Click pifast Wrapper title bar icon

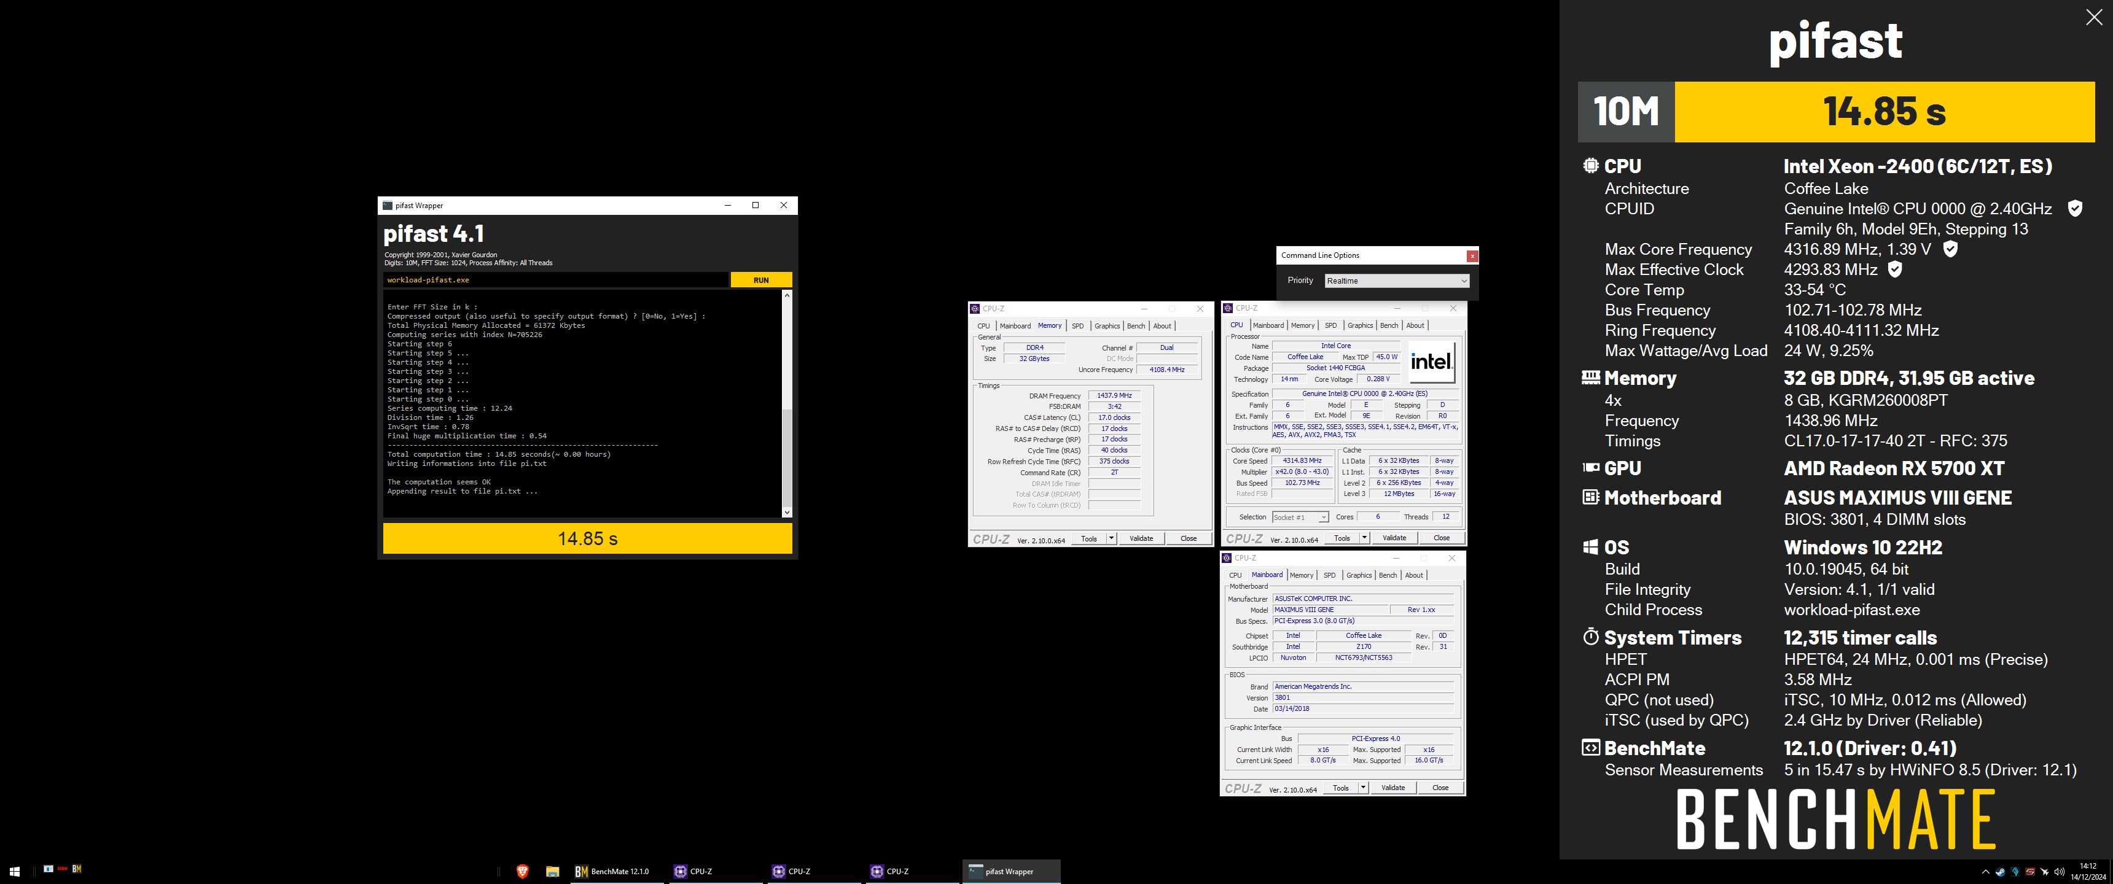point(387,205)
